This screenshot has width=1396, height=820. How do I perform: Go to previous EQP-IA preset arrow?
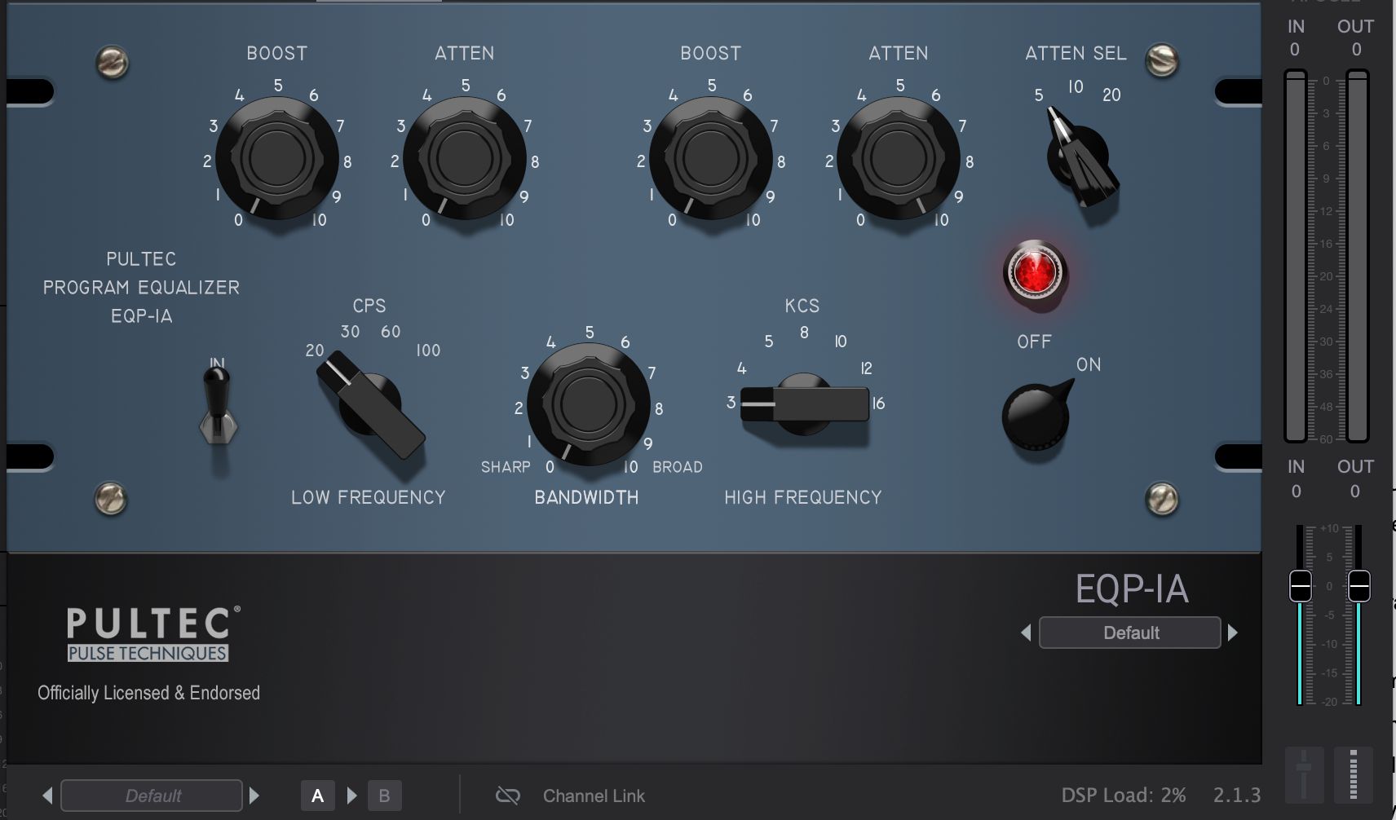tap(1026, 633)
